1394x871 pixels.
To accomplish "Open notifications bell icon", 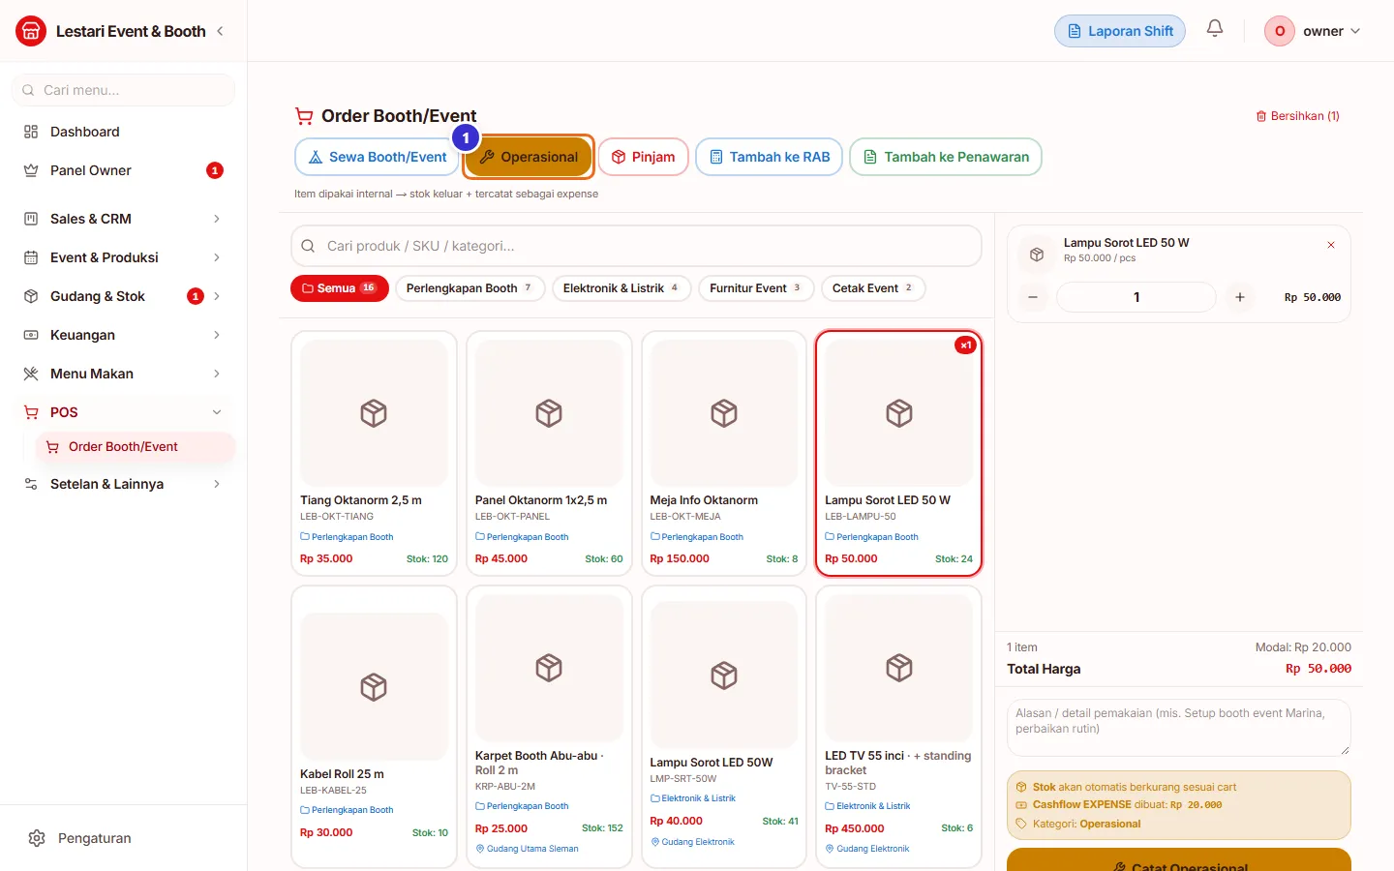I will (x=1215, y=29).
